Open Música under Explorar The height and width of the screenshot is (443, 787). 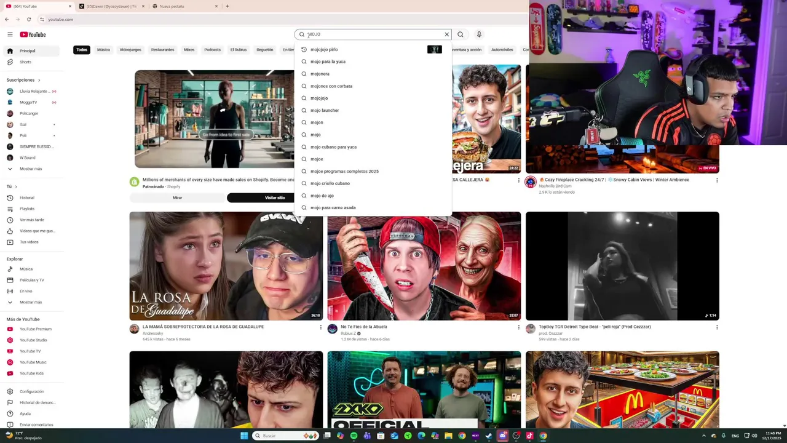point(31,269)
